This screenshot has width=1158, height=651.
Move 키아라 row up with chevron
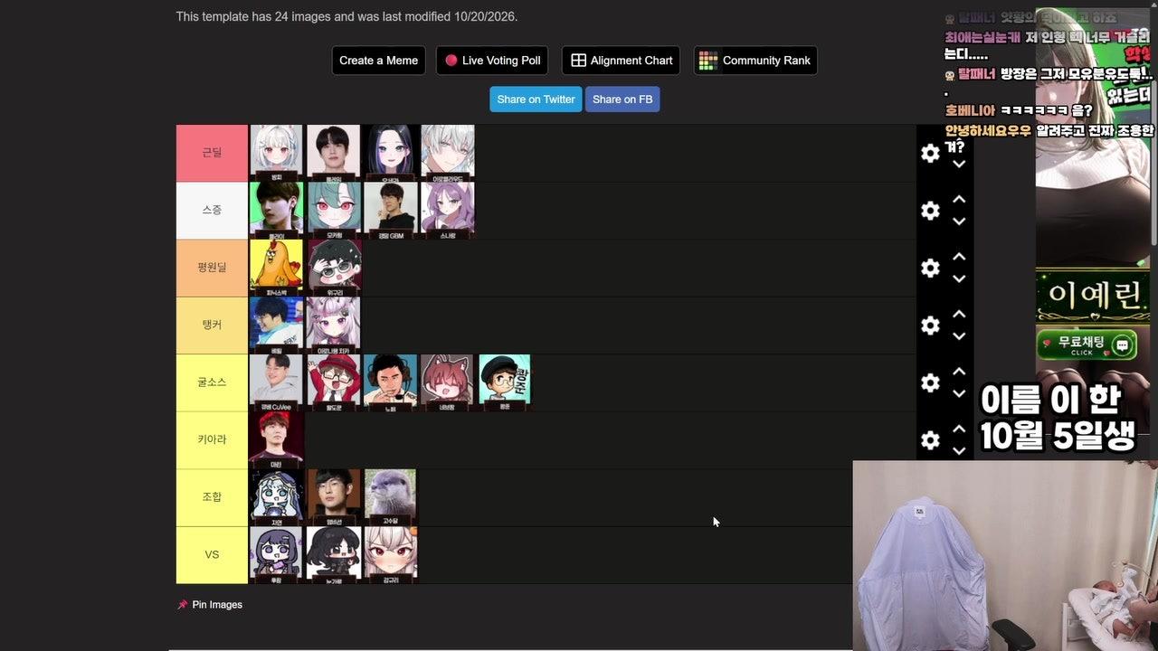(x=959, y=429)
